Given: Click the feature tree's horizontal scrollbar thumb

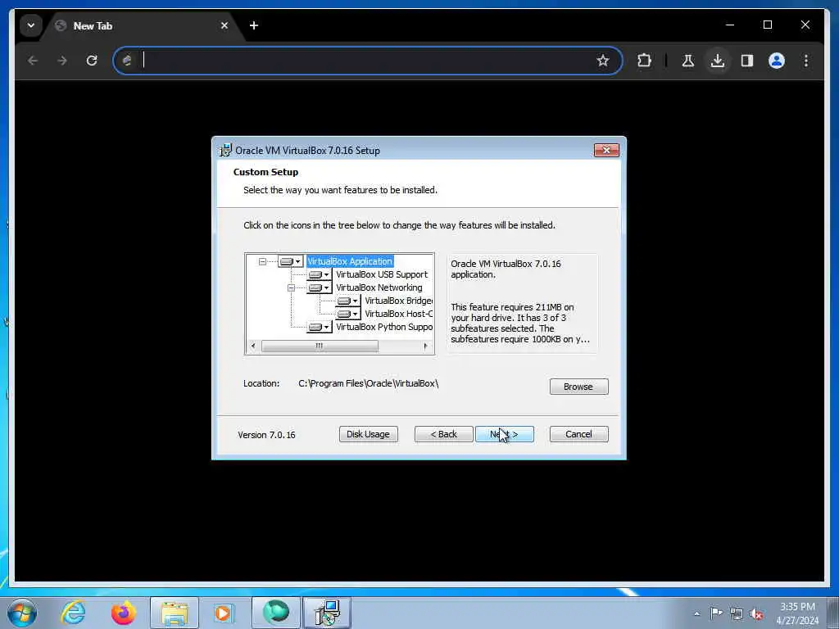Looking at the screenshot, I should point(320,346).
